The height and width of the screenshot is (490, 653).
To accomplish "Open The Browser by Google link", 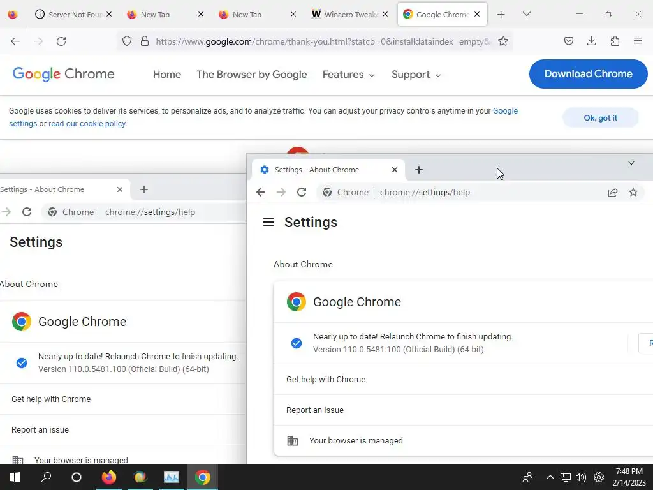I will tap(251, 75).
